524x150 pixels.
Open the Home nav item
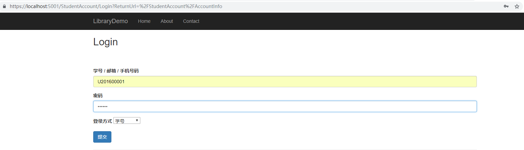point(144,21)
